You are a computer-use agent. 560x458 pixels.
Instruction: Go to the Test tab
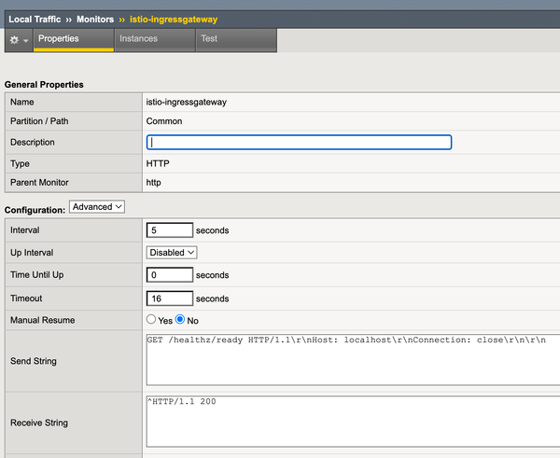(x=209, y=39)
